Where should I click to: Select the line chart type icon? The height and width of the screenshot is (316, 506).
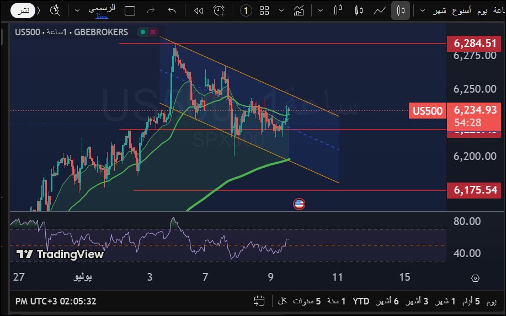tap(380, 10)
